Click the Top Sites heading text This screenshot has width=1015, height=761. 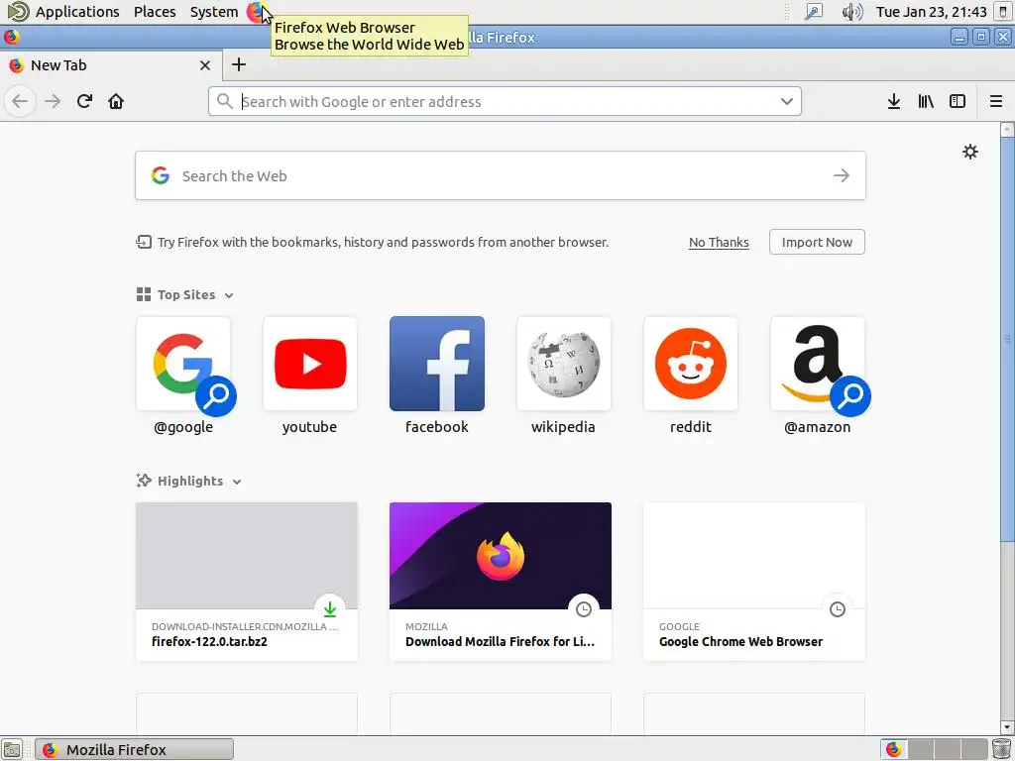coord(186,295)
